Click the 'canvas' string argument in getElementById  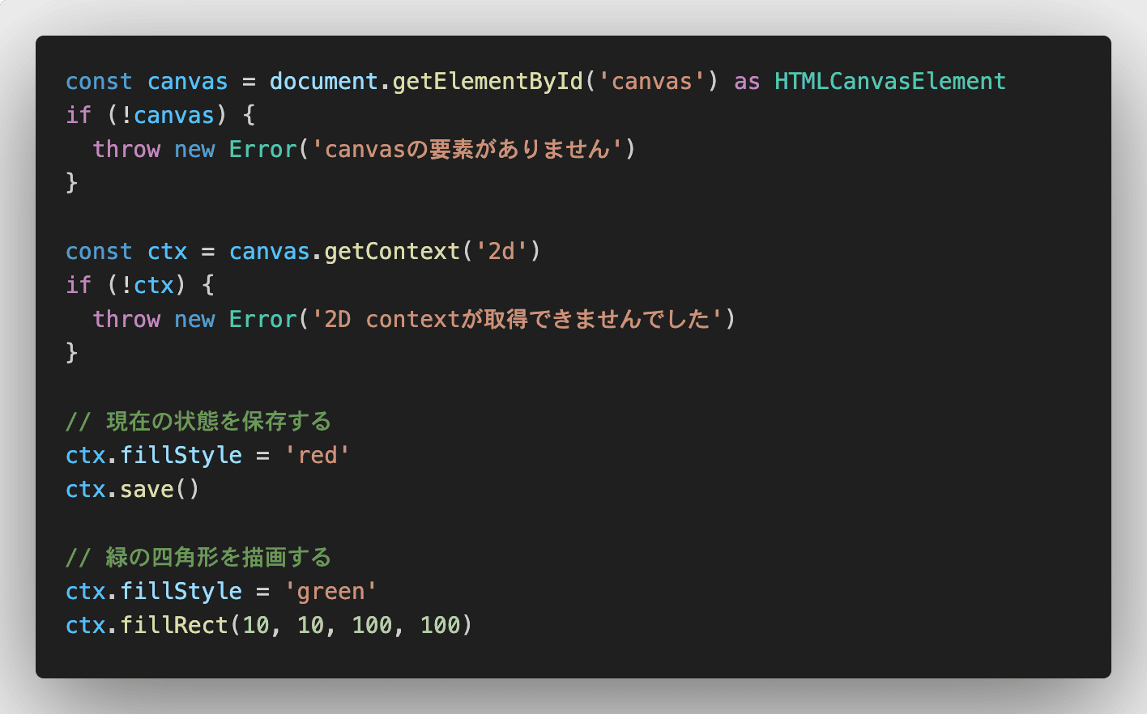click(x=651, y=81)
